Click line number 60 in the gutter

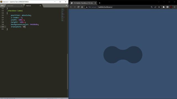3,27
